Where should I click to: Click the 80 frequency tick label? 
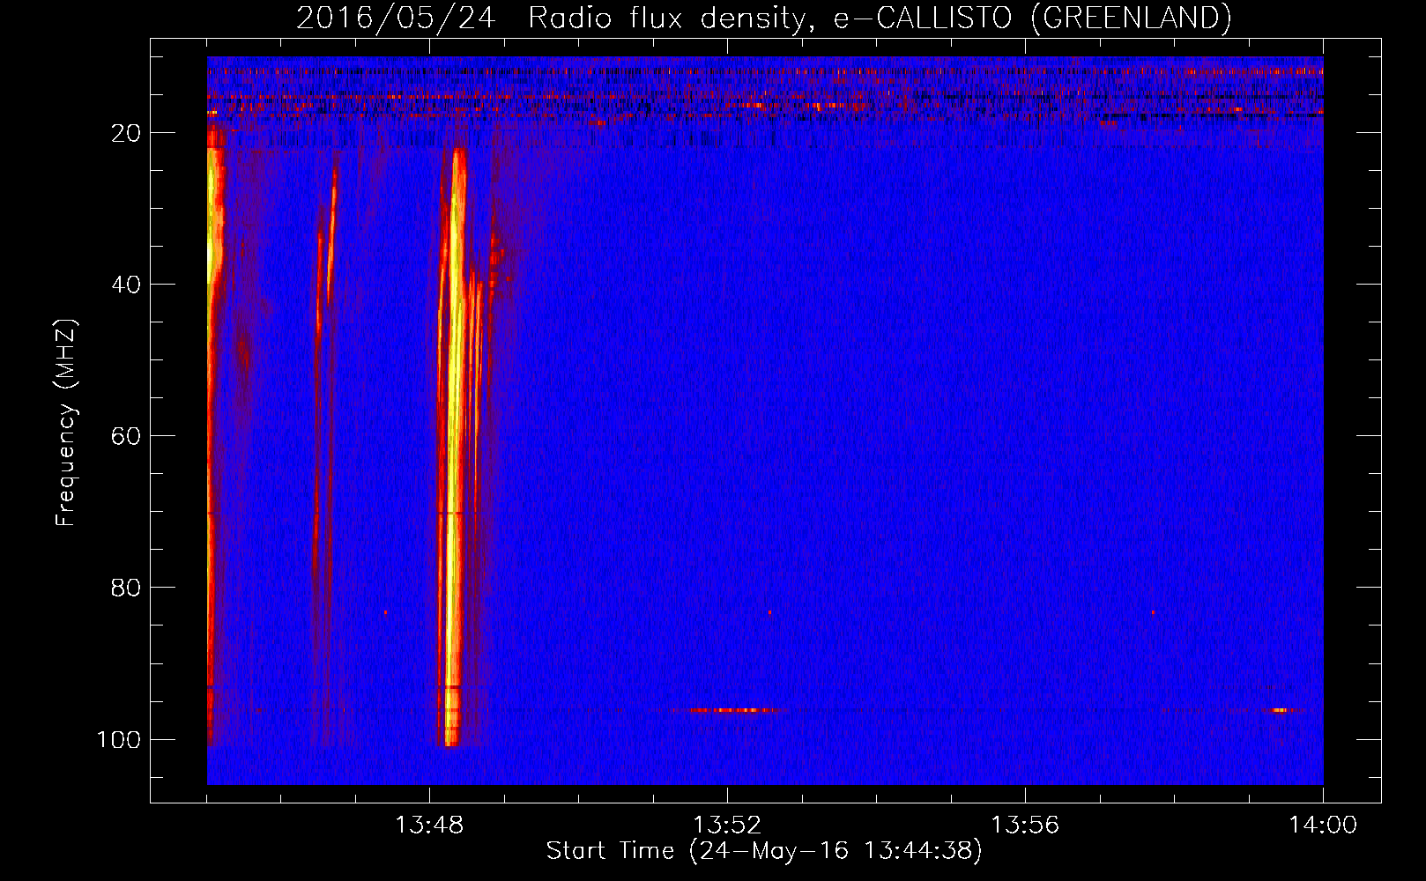pos(126,588)
